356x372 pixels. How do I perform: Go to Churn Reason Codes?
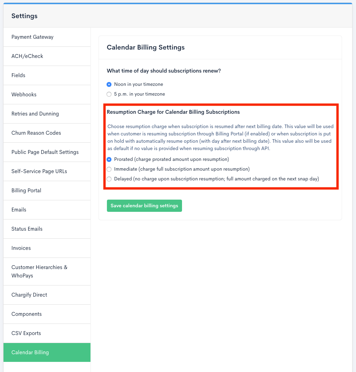pos(36,133)
